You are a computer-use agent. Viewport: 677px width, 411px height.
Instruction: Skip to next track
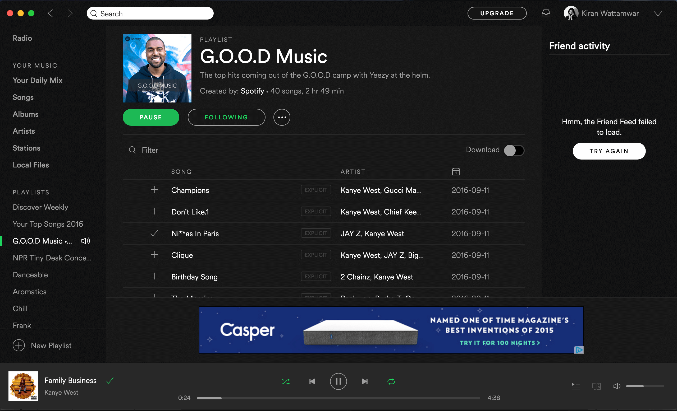[365, 381]
